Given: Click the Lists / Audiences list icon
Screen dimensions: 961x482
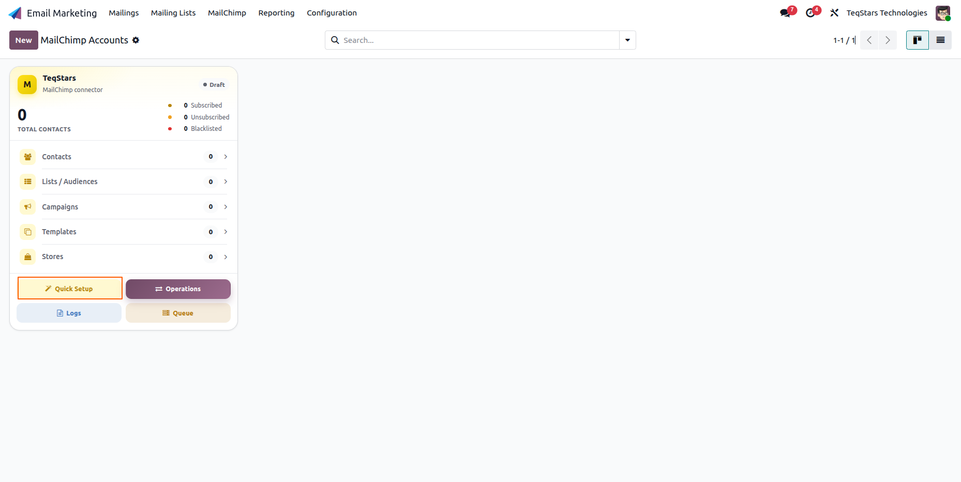Looking at the screenshot, I should click(28, 182).
